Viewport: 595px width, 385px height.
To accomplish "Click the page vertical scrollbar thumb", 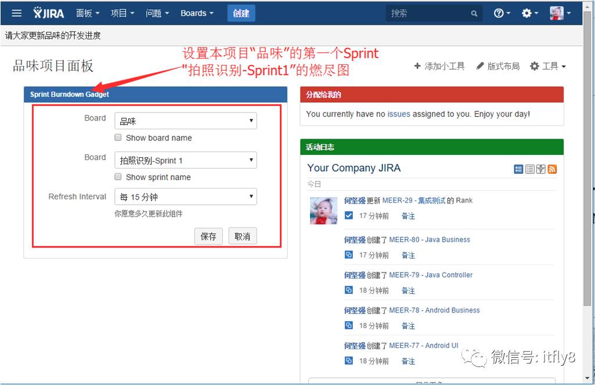I will tap(587, 159).
